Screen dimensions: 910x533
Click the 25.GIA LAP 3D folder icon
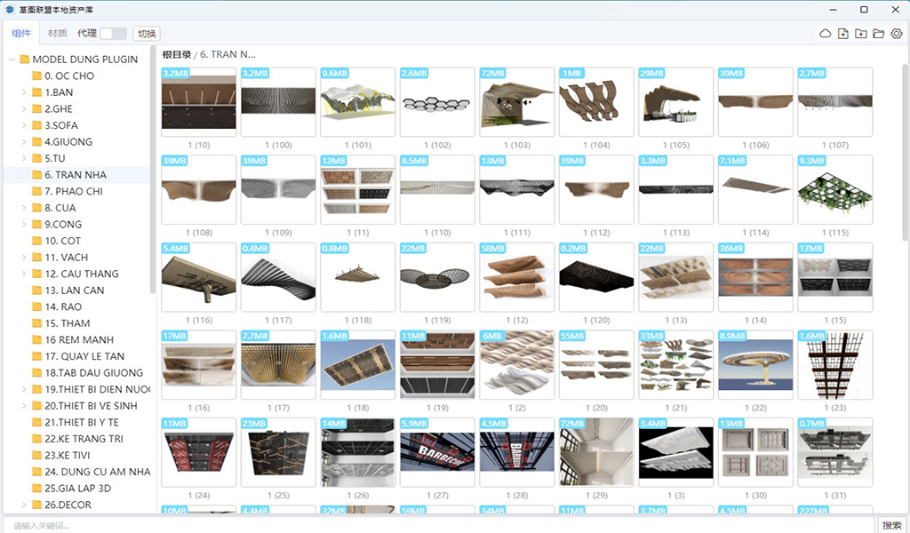pyautogui.click(x=36, y=489)
